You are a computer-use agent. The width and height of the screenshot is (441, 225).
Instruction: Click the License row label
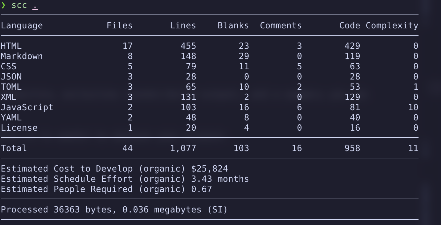[19, 128]
